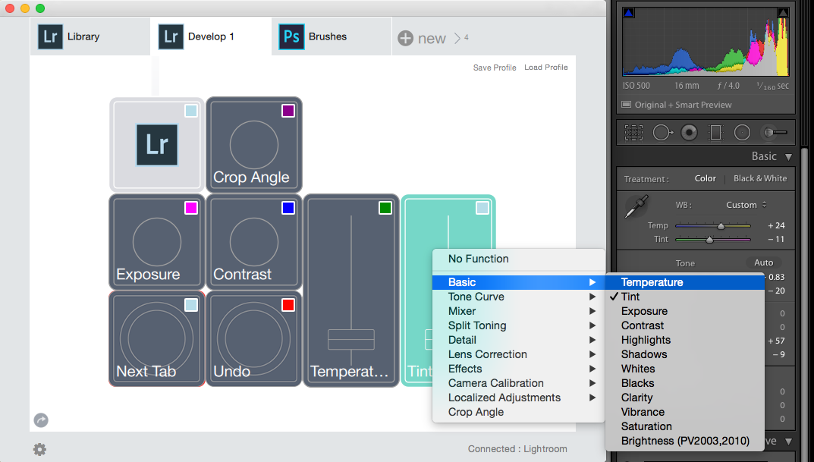The width and height of the screenshot is (814, 462).
Task: Click the green swatch on Temperature tile
Action: [x=385, y=208]
